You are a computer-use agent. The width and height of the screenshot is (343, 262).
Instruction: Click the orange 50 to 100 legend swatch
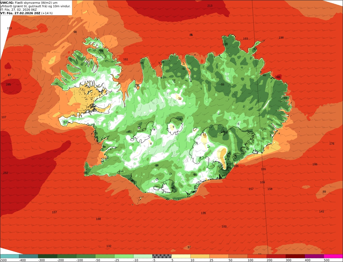[x=238, y=256]
